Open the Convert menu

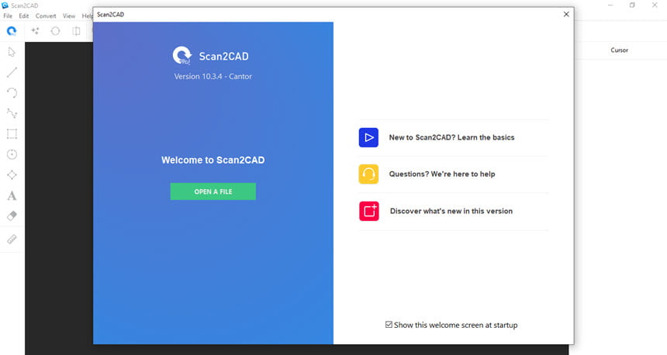[46, 16]
